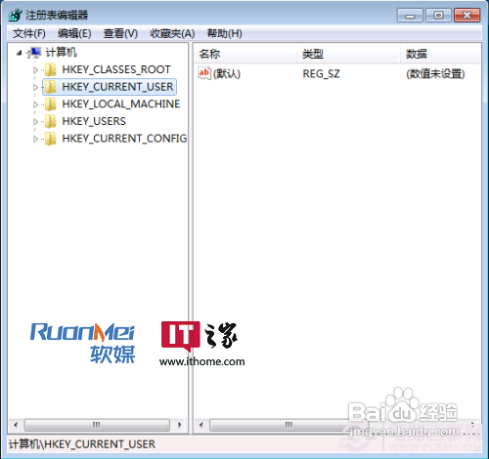
Task: Open the 编辑(E) menu
Action: click(74, 33)
